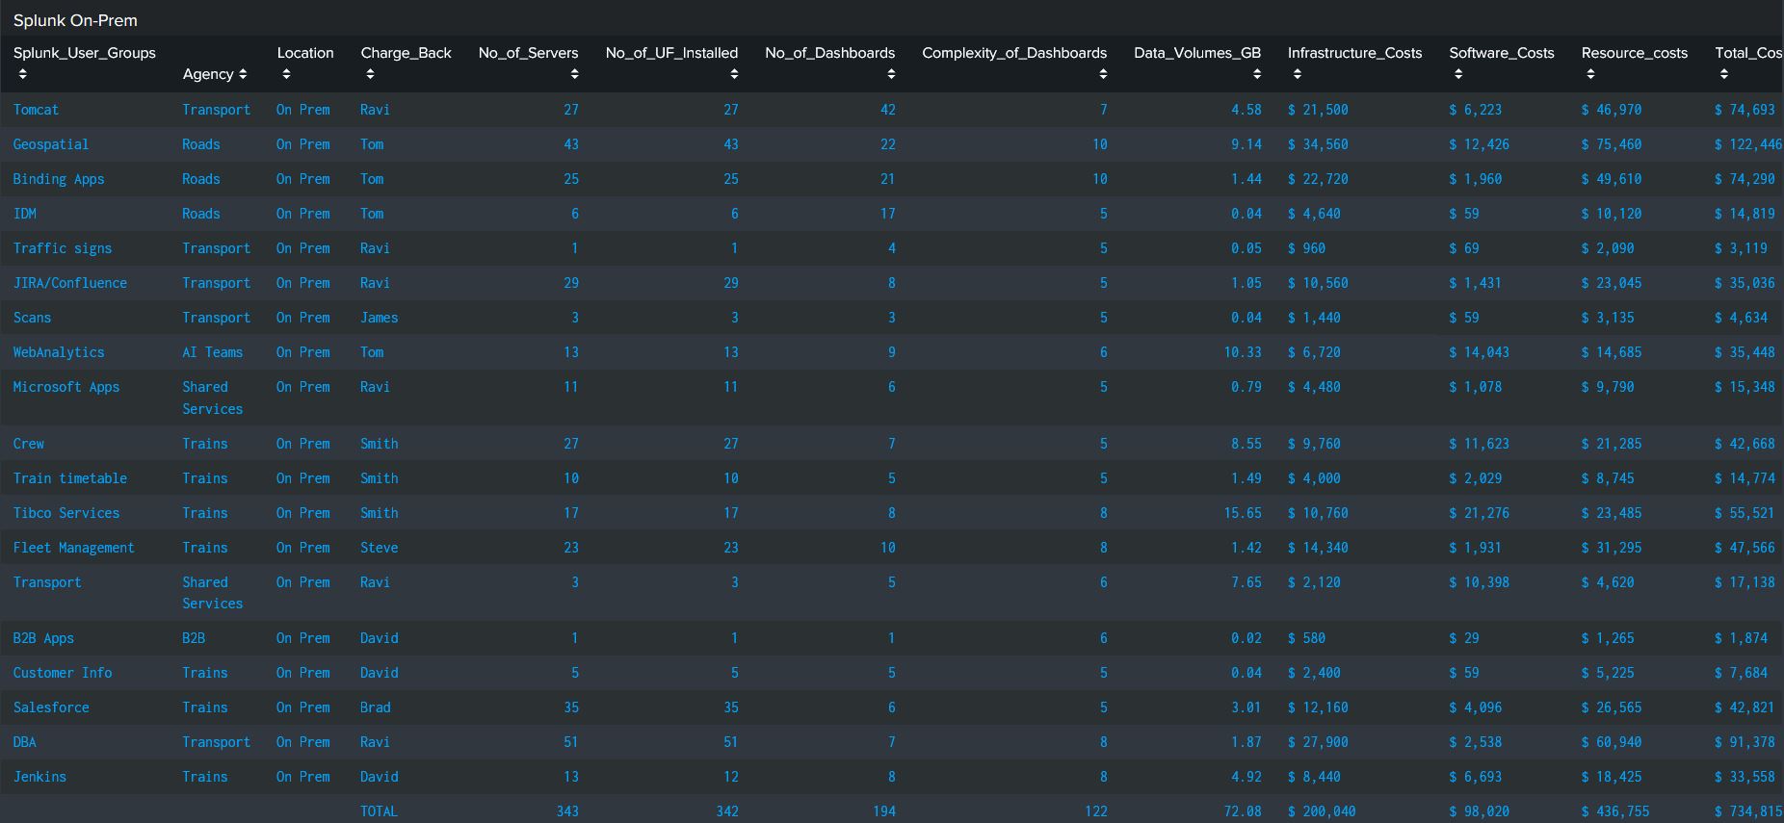This screenshot has height=823, width=1784.
Task: Click software cost $ 14,043
Action: point(1480,352)
